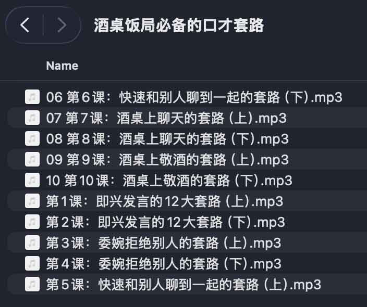Screen dimensions: 367x307
Task: Click the Finder back arrow button
Action: tap(25, 25)
